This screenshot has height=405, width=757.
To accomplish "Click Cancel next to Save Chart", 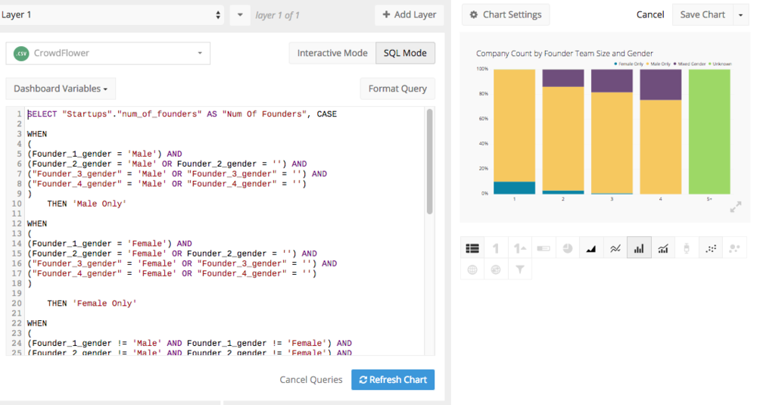I will 650,14.
